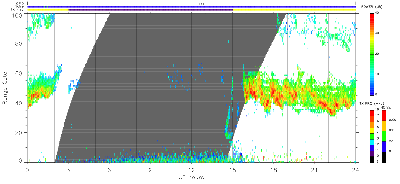
Task: Click the red top segment of the NOISE color bar
Action: tap(384, 116)
